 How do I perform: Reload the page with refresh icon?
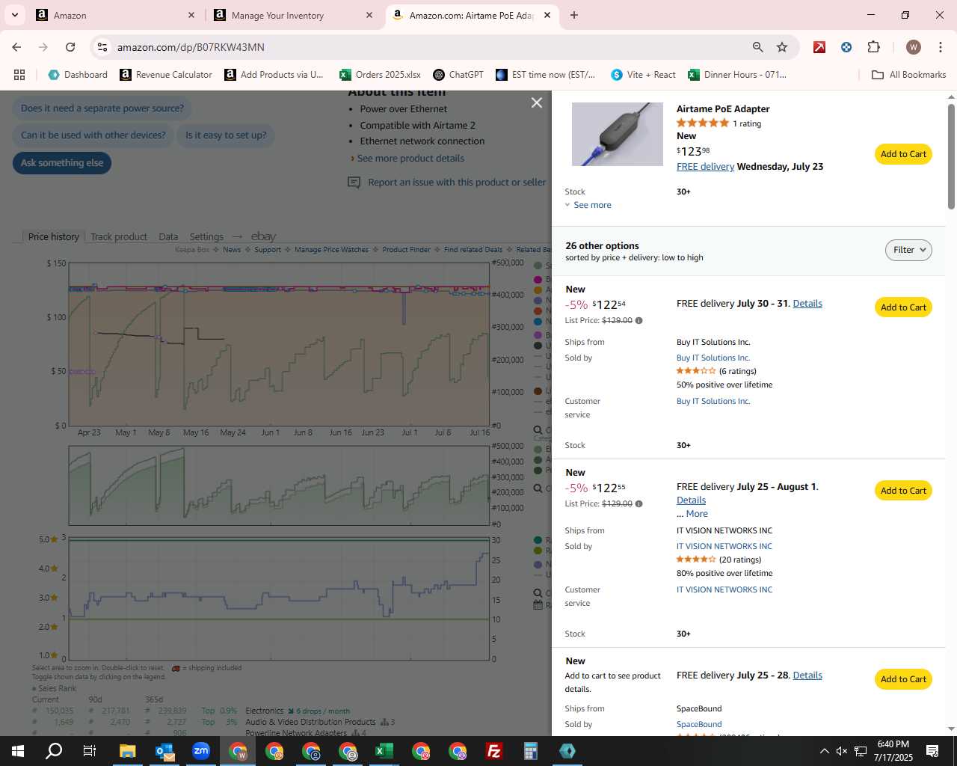point(70,47)
